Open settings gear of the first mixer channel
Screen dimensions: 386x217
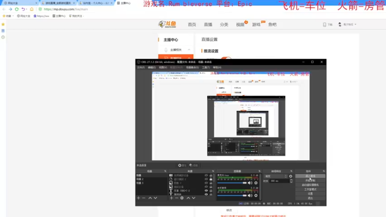(256, 183)
